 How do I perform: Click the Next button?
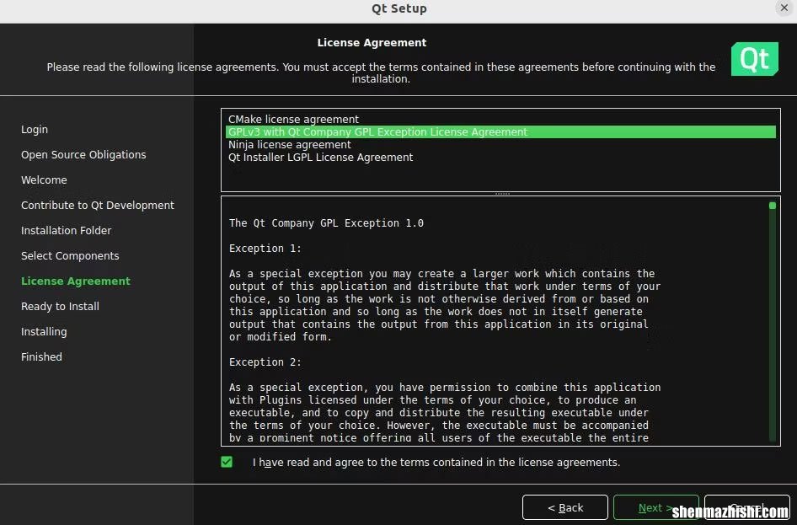(x=656, y=507)
